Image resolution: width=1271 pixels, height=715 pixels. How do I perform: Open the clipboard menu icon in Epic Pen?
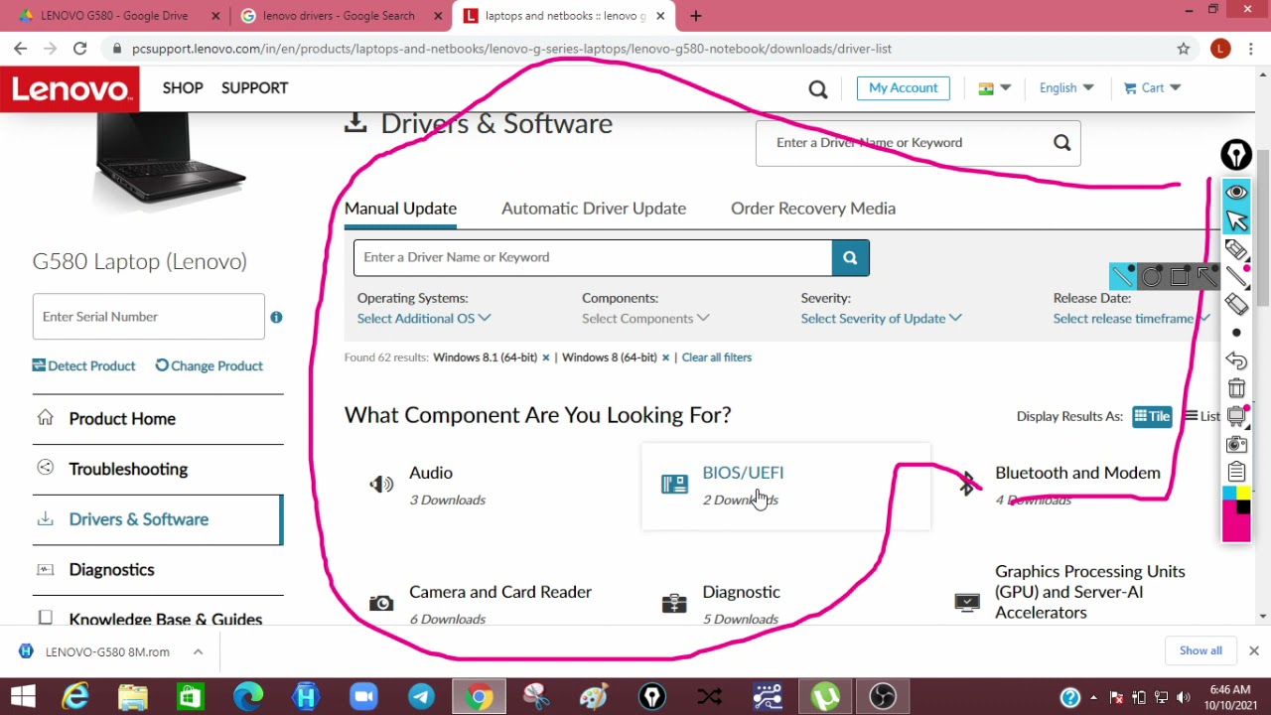[x=1236, y=472]
